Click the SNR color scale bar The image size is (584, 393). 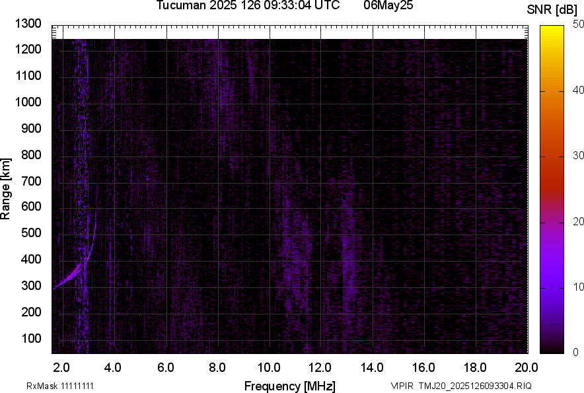tap(552, 190)
